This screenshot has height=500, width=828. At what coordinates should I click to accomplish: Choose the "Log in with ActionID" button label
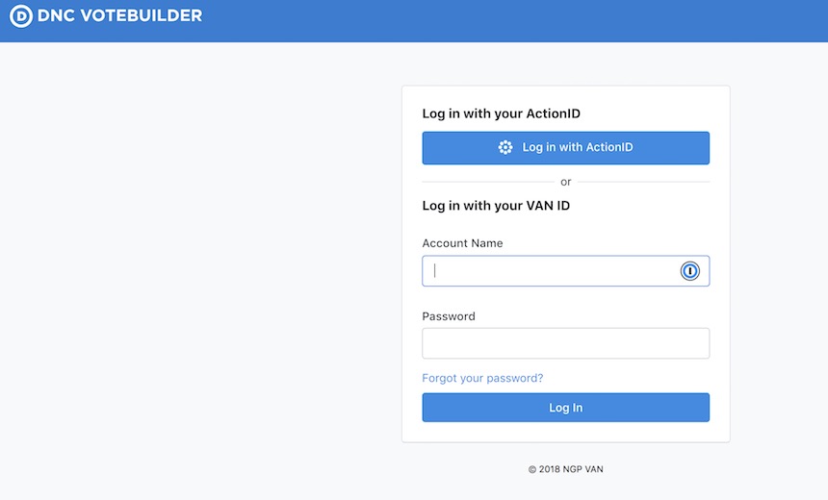coord(578,147)
